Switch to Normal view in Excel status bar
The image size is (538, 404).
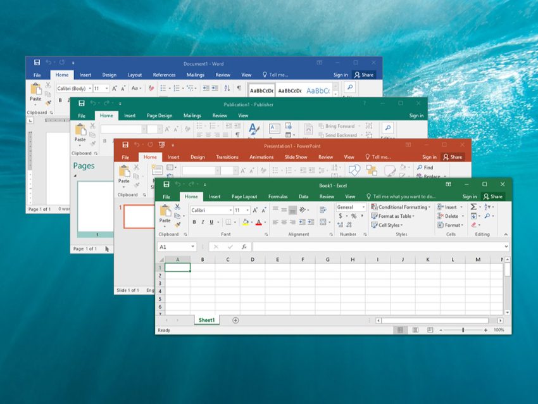coord(400,330)
